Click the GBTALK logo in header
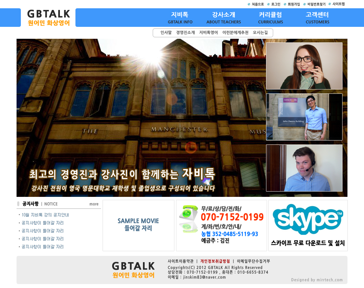Screen dimensions: 364x288 [49, 18]
